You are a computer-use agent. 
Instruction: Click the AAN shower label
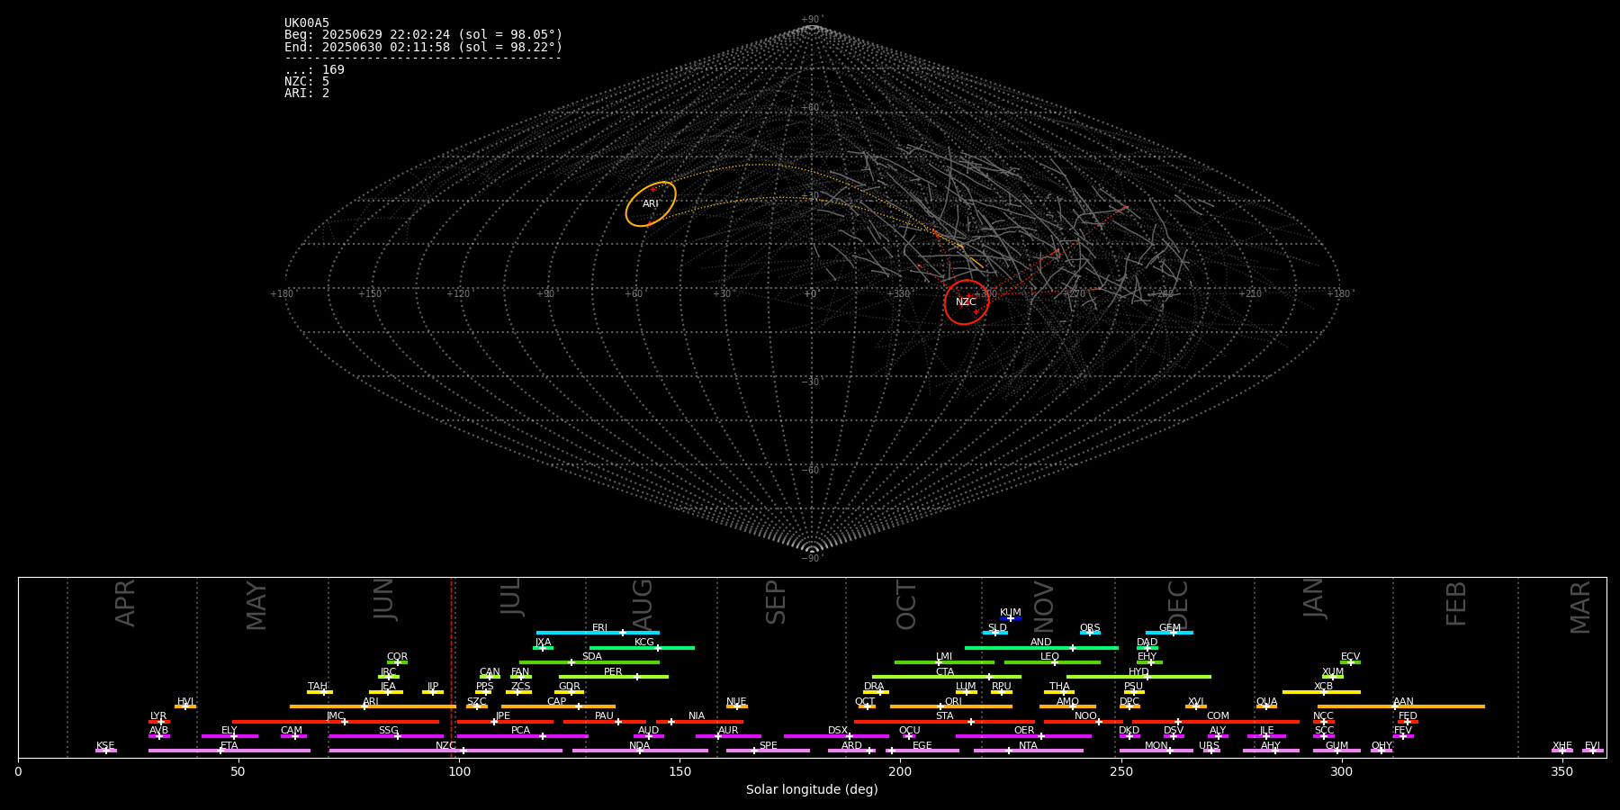[1403, 702]
